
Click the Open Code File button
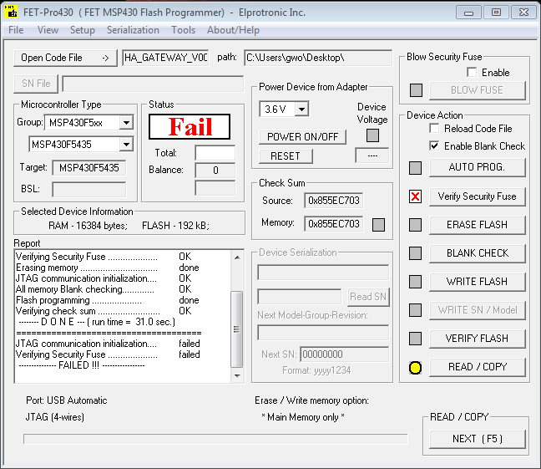click(65, 58)
